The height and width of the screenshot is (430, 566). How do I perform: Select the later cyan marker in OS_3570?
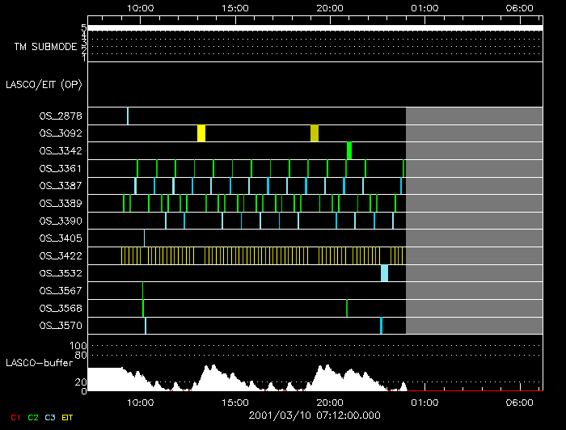click(x=381, y=326)
